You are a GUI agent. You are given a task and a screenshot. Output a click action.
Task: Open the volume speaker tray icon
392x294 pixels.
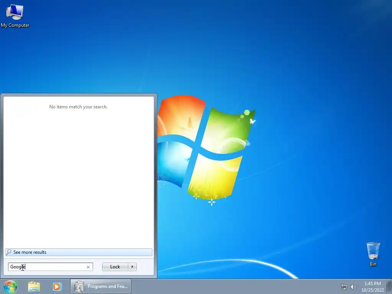(x=353, y=287)
